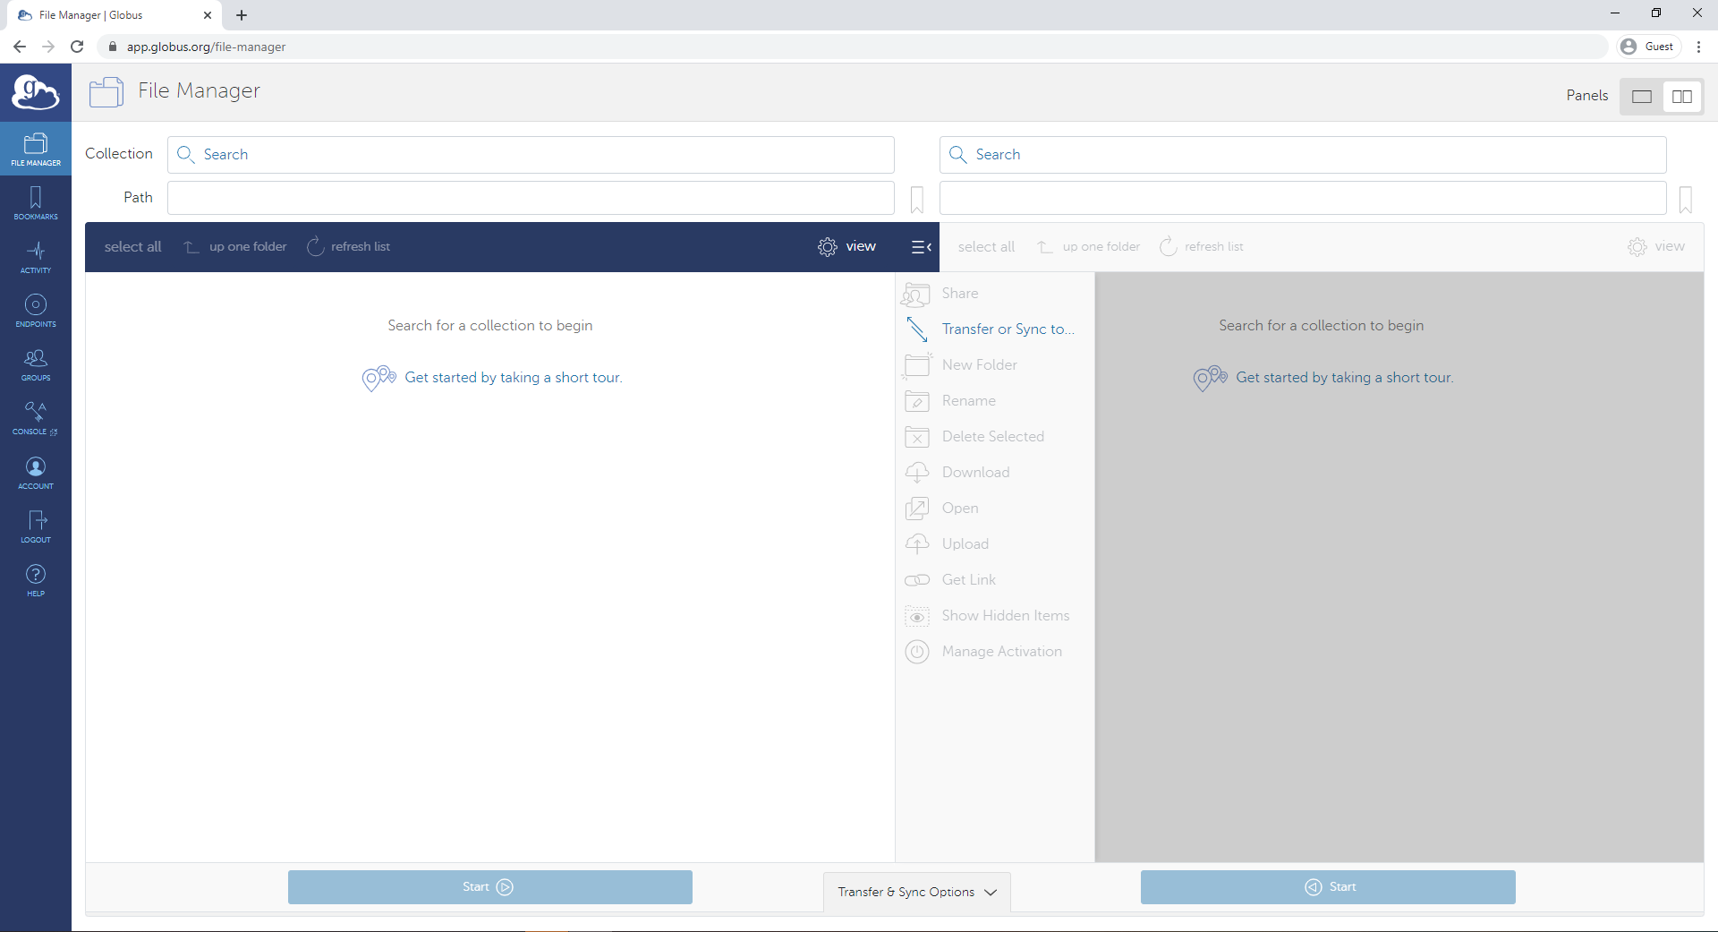Viewport: 1718px width, 932px height.
Task: Collapse the middle actions menu
Action: pyautogui.click(x=921, y=247)
